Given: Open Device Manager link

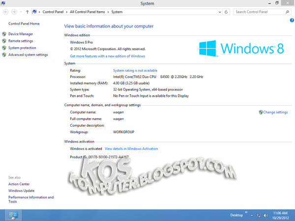Looking at the screenshot, I should pos(21,34).
